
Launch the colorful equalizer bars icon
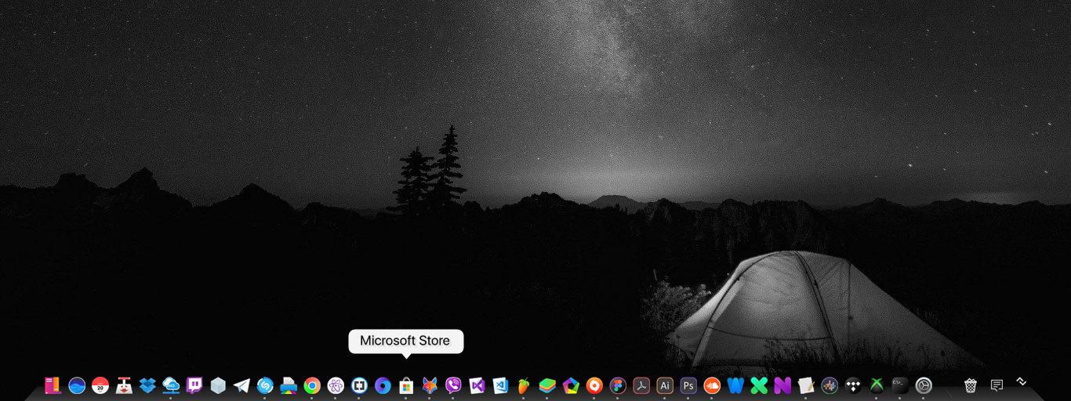click(x=830, y=385)
